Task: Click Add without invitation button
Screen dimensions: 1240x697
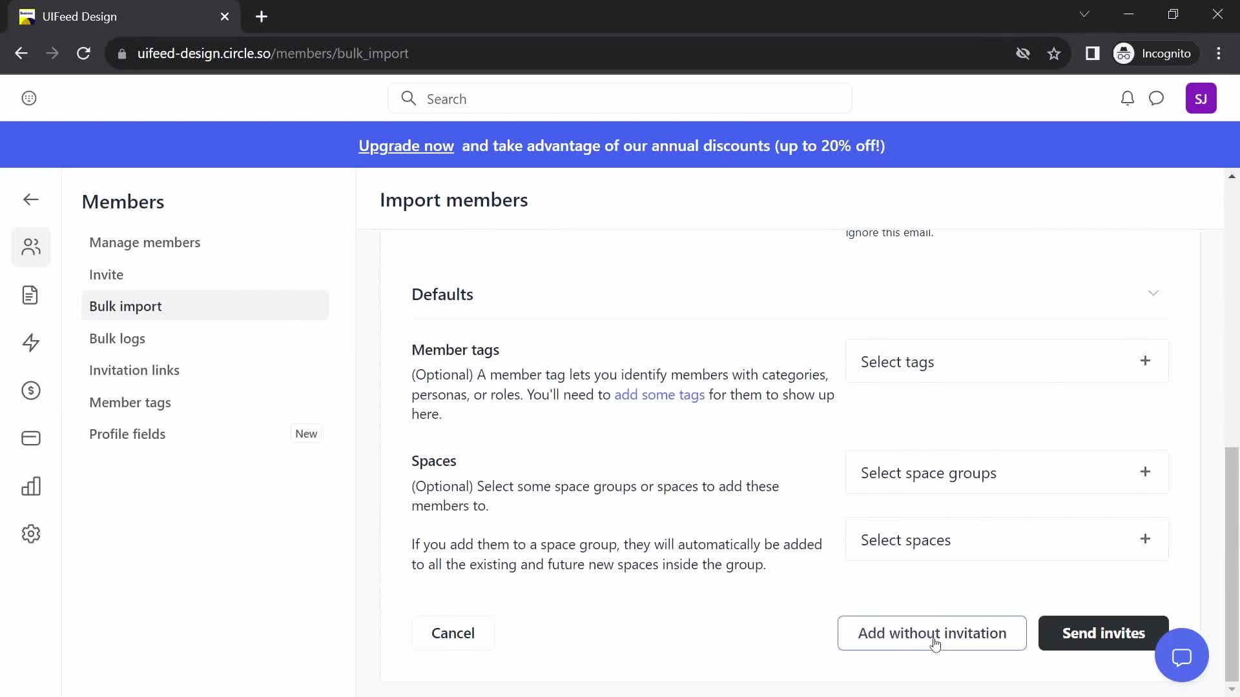Action: point(932,632)
